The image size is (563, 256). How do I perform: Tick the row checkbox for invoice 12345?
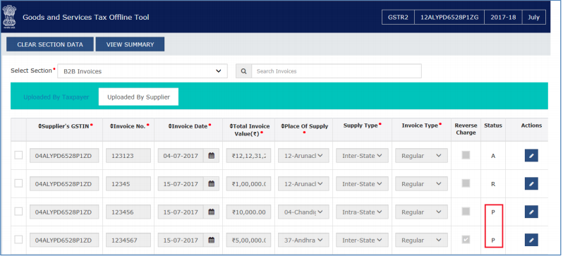pos(18,183)
